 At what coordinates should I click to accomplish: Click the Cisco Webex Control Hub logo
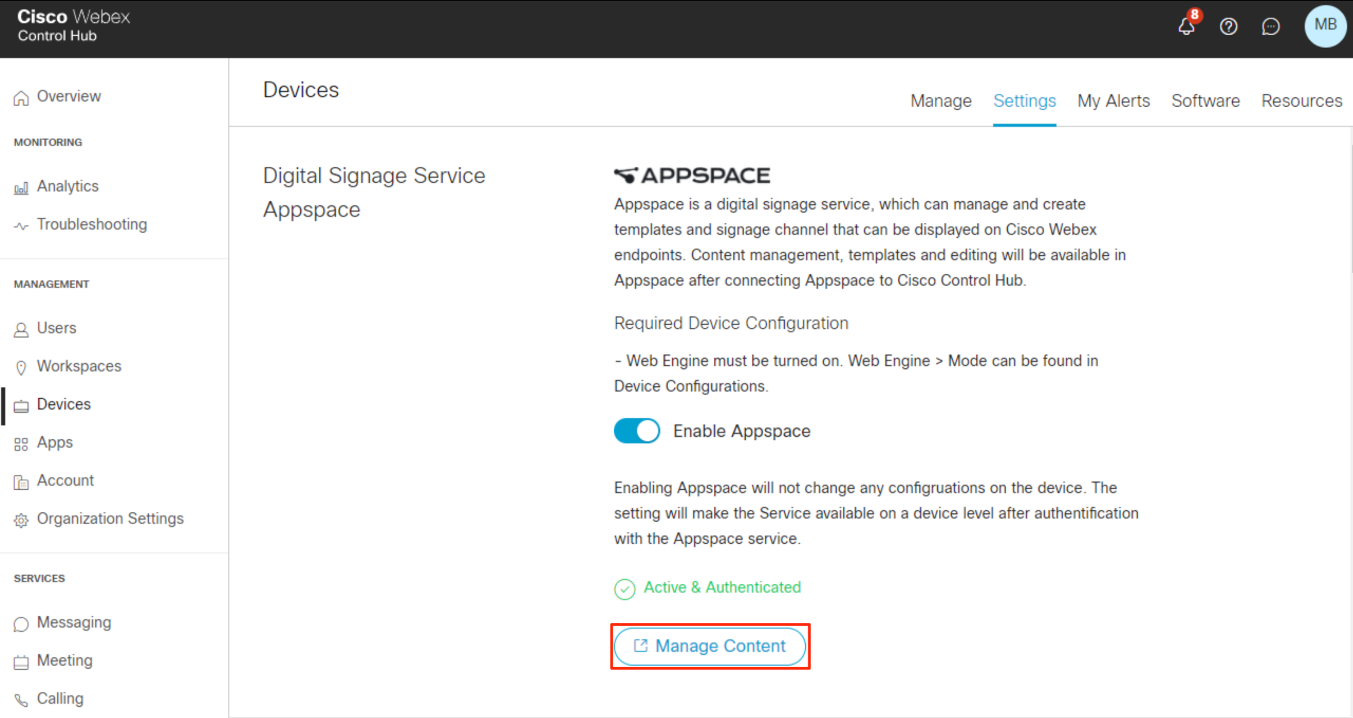74,25
